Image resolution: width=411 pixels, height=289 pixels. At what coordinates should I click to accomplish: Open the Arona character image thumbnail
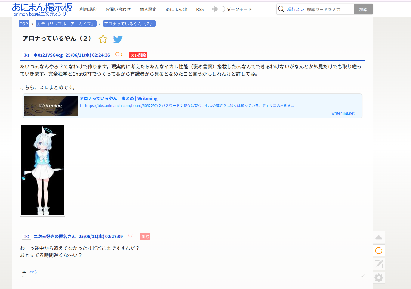[x=42, y=170]
